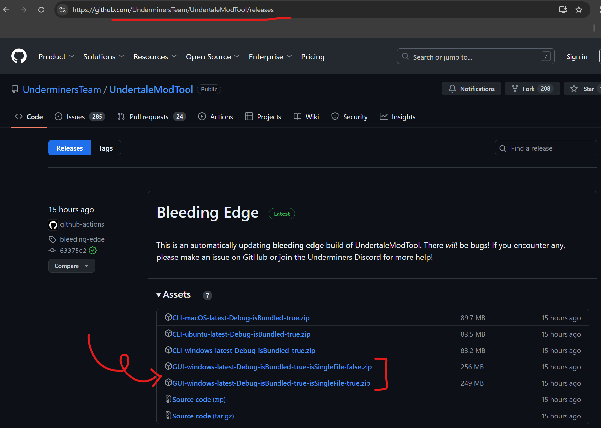The height and width of the screenshot is (428, 601).
Task: Click the green check status icon by commit
Action: click(93, 250)
